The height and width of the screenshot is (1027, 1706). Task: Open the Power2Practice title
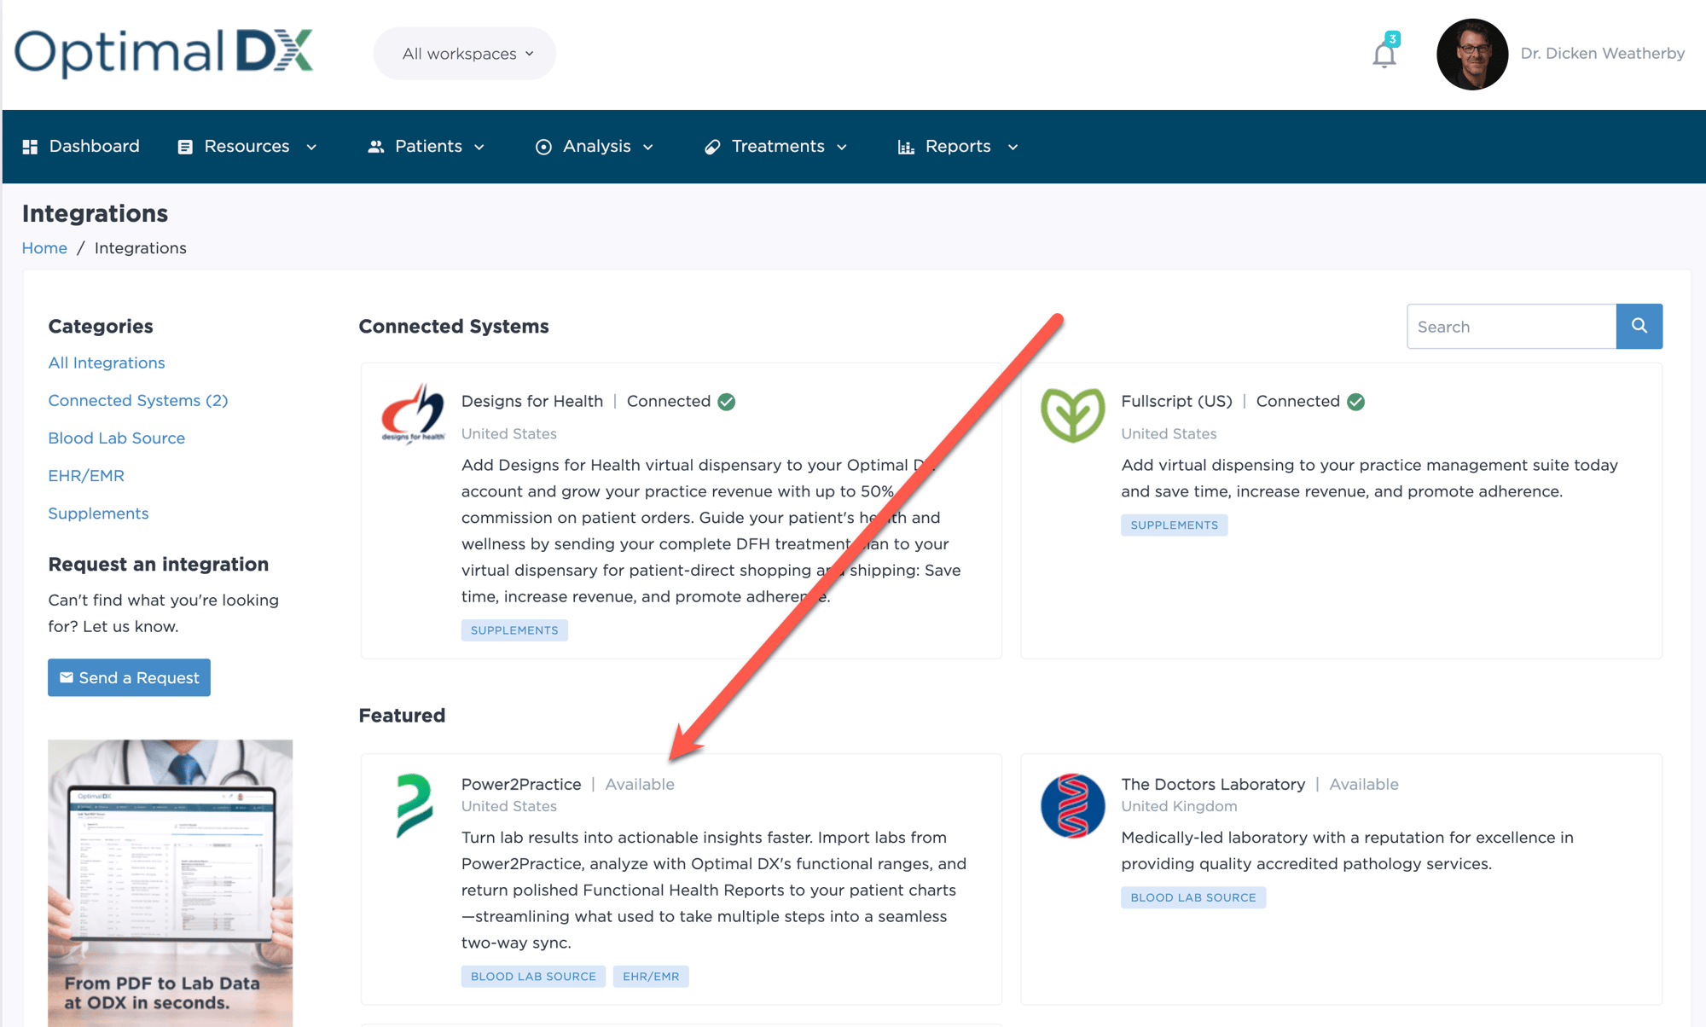click(x=521, y=784)
